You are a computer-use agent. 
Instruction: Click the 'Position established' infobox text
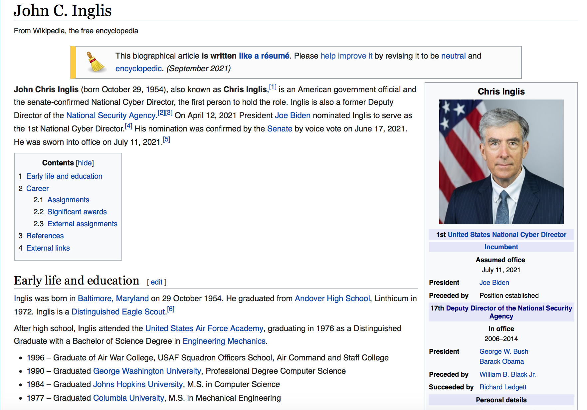509,296
